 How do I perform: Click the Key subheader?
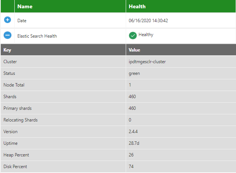click(7, 50)
